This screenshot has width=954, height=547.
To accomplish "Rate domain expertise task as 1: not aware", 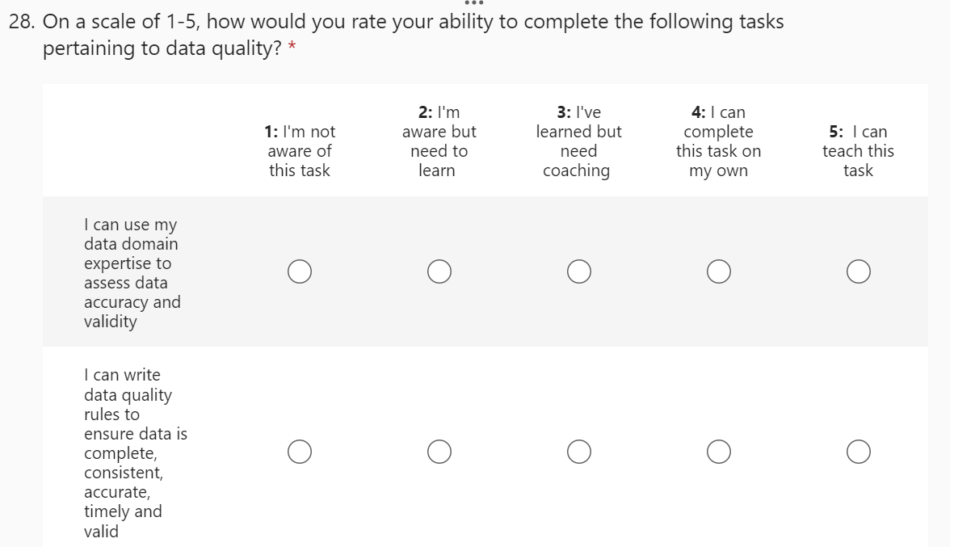I will 299,272.
